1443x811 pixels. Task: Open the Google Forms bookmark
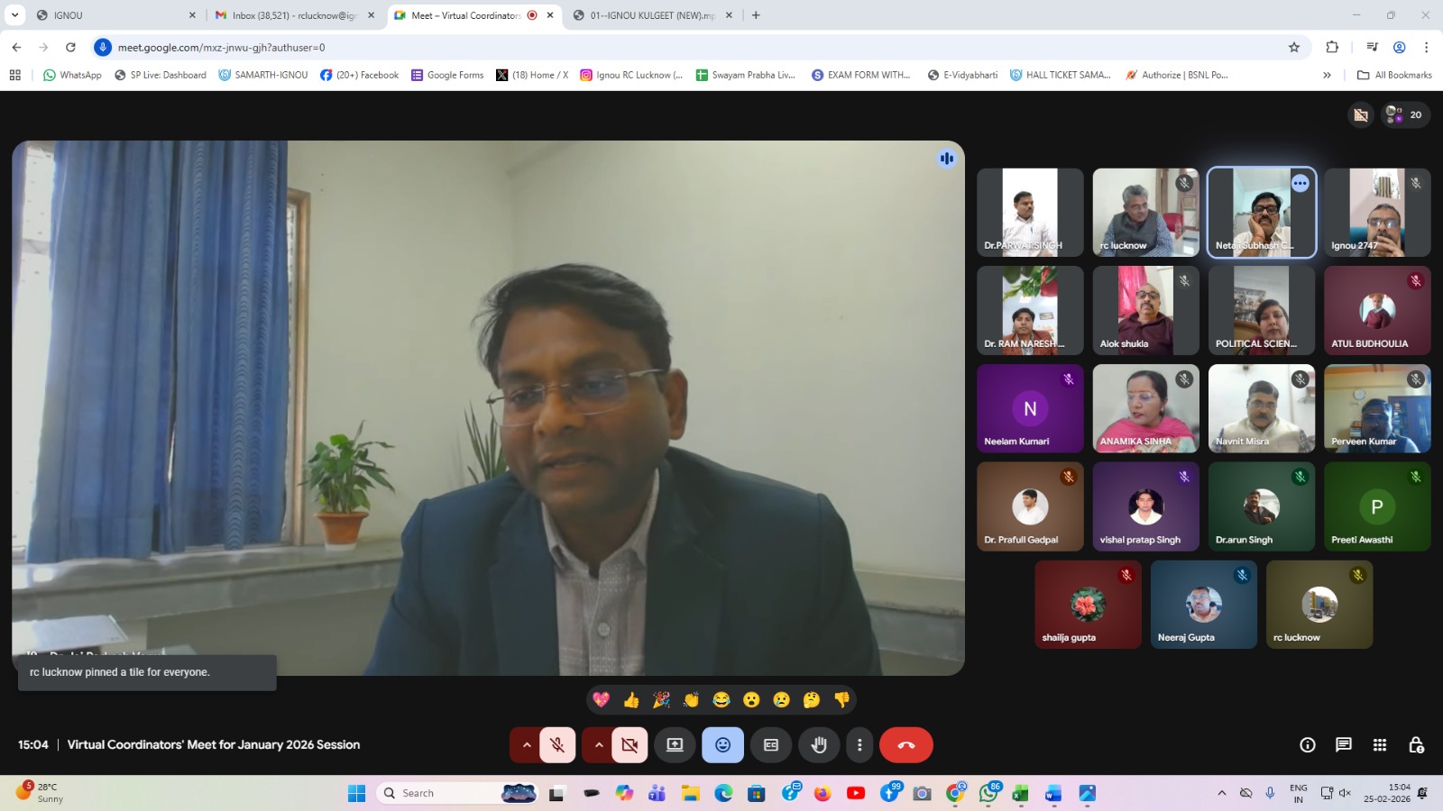point(447,75)
